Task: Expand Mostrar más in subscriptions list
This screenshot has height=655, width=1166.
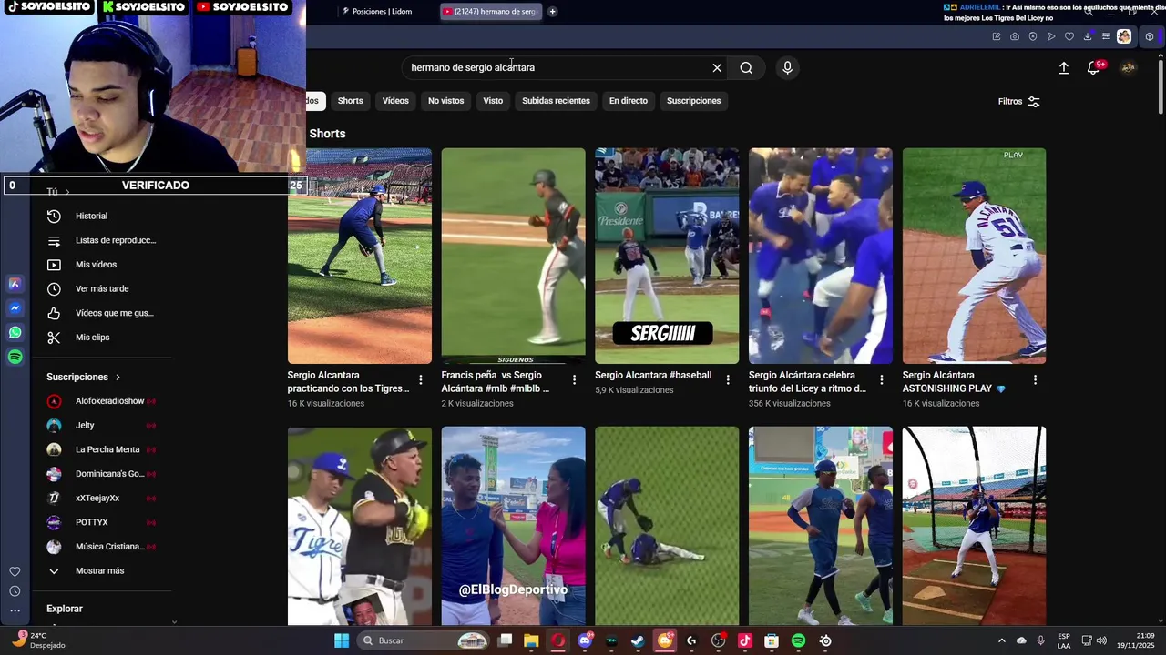Action: [x=101, y=571]
